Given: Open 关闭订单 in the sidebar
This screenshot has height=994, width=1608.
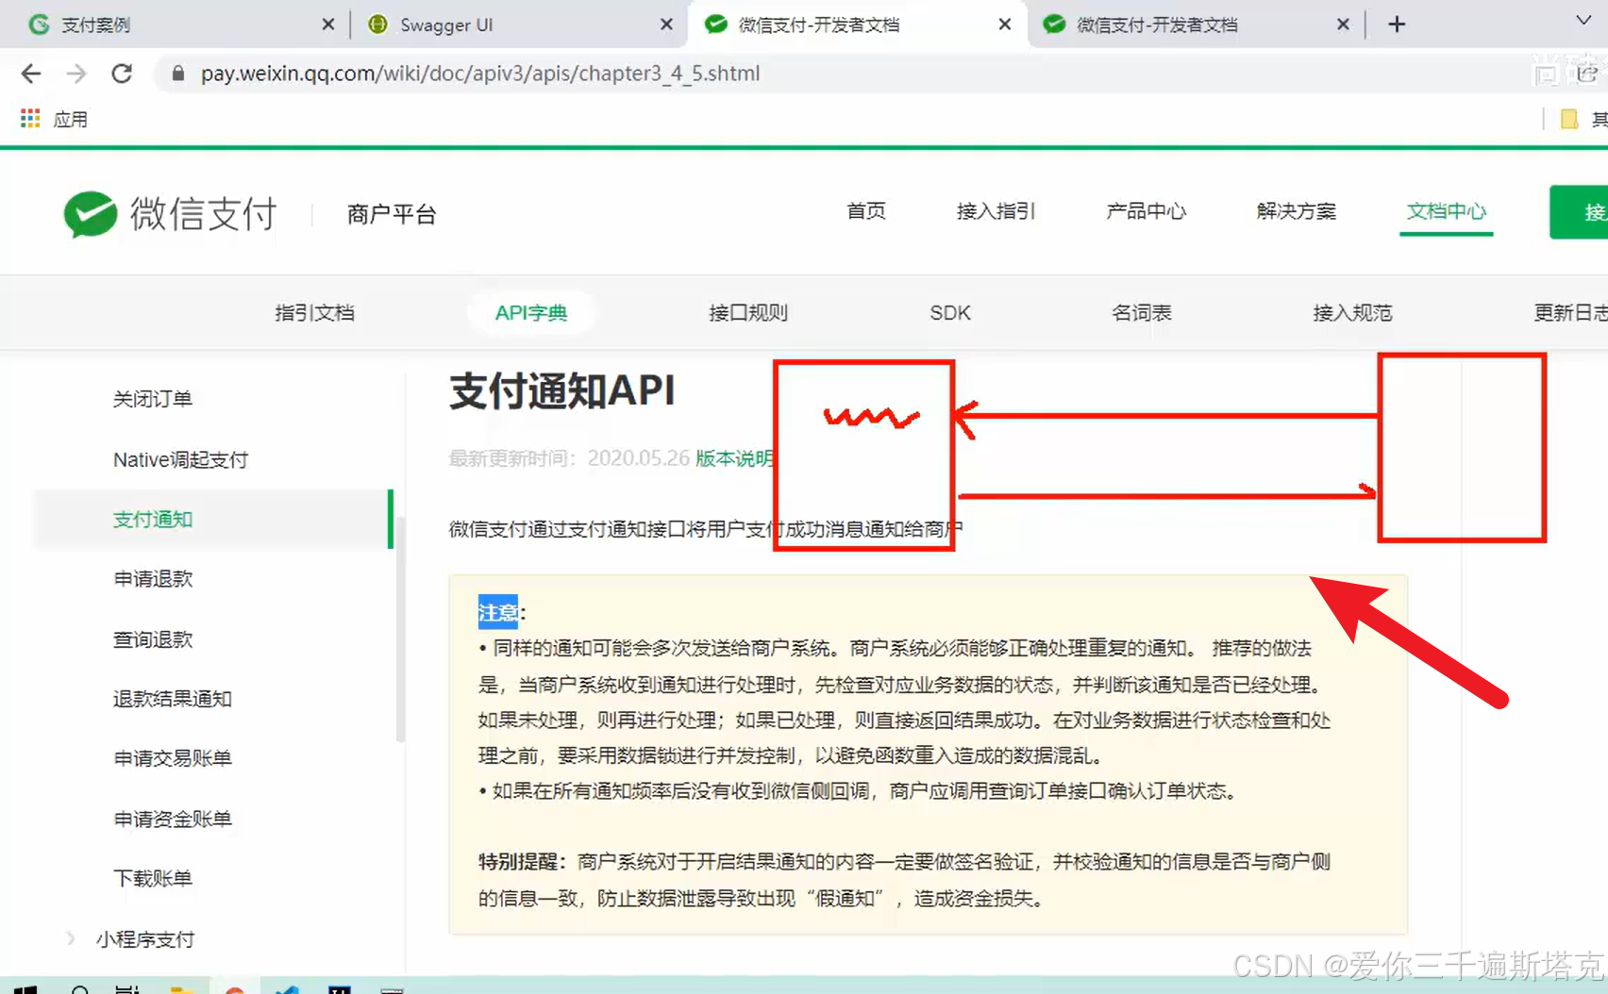Looking at the screenshot, I should [x=153, y=399].
